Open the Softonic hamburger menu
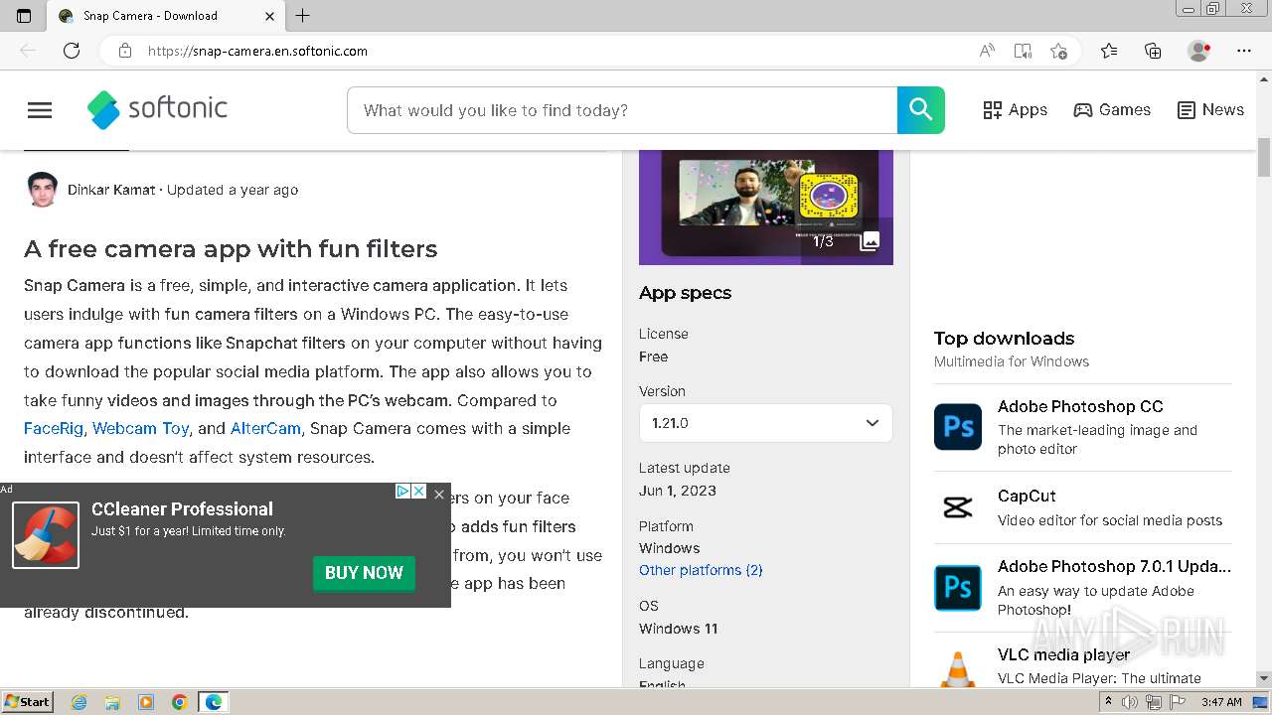Viewport: 1272px width, 715px height. tap(40, 110)
